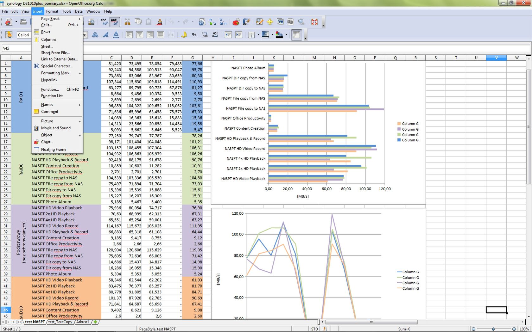532x332 pixels.
Task: Sort descending with the Z-A icon
Action: pyautogui.click(x=223, y=22)
